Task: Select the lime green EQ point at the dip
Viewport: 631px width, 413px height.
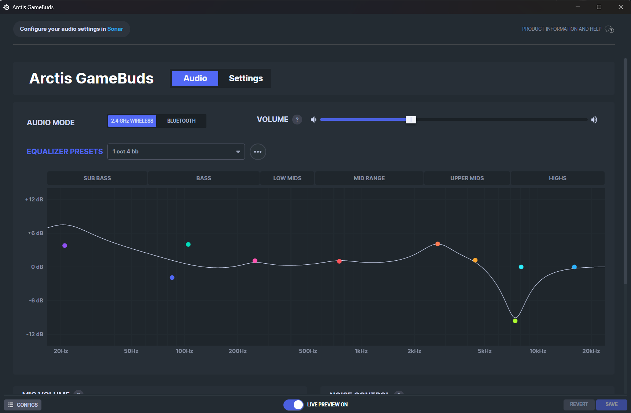Action: [515, 321]
